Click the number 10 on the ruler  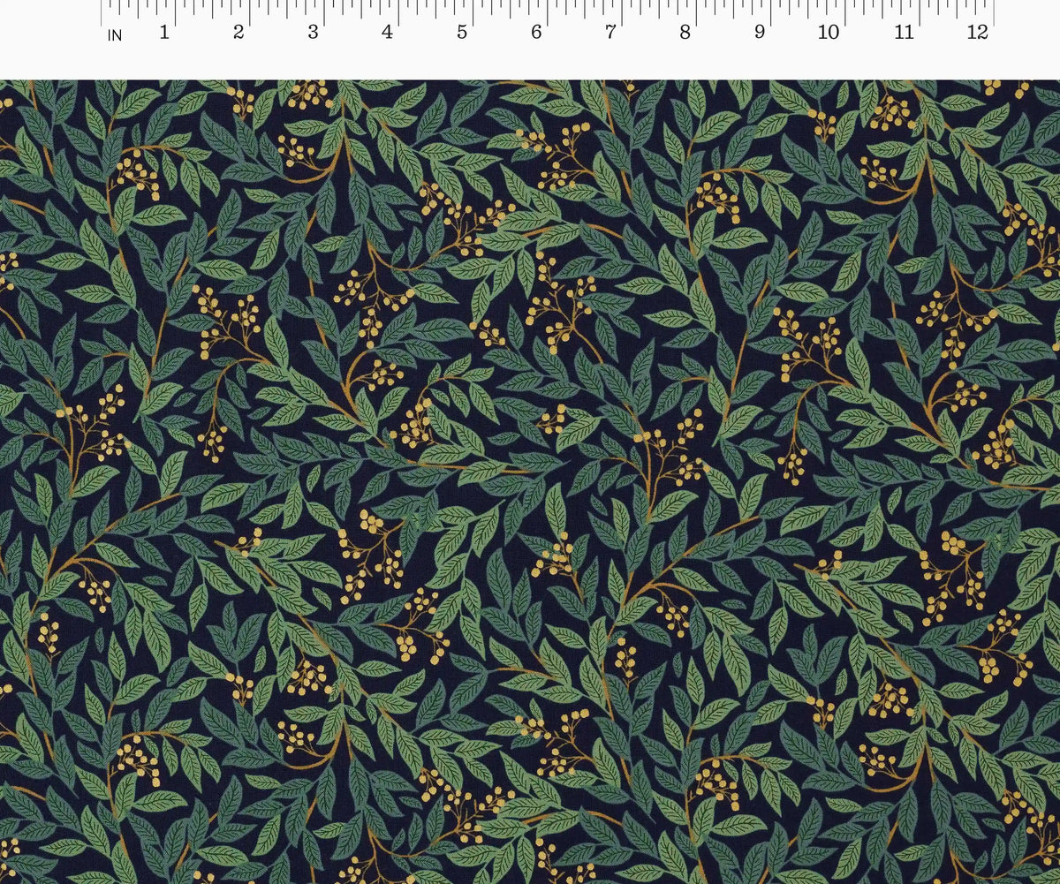[828, 33]
